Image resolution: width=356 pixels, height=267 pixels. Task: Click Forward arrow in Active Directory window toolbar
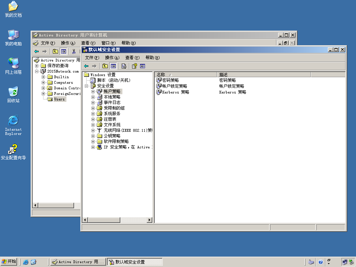click(x=44, y=51)
